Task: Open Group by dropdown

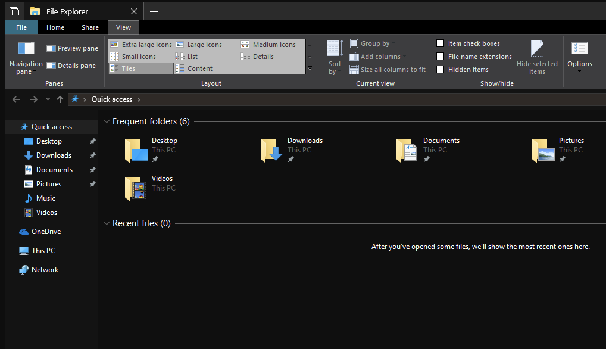Action: tap(373, 43)
